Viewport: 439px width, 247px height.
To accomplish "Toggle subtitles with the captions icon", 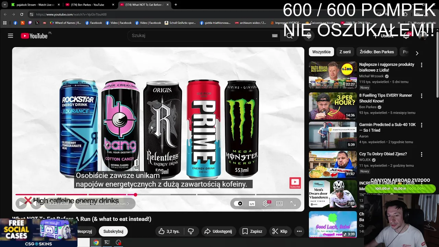I will tap(252, 203).
